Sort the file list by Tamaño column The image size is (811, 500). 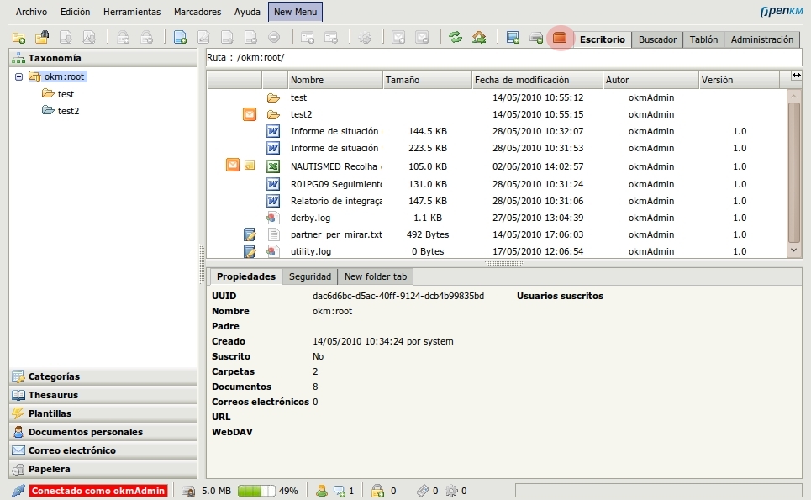pyautogui.click(x=427, y=80)
